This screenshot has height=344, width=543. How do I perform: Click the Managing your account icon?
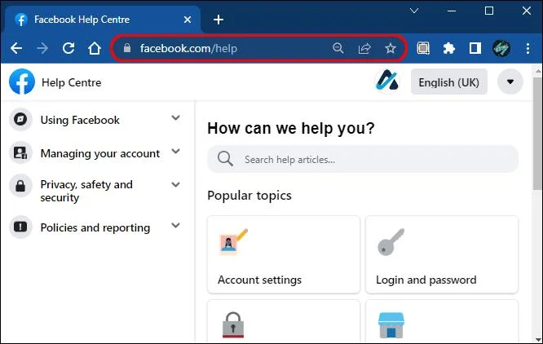click(20, 152)
